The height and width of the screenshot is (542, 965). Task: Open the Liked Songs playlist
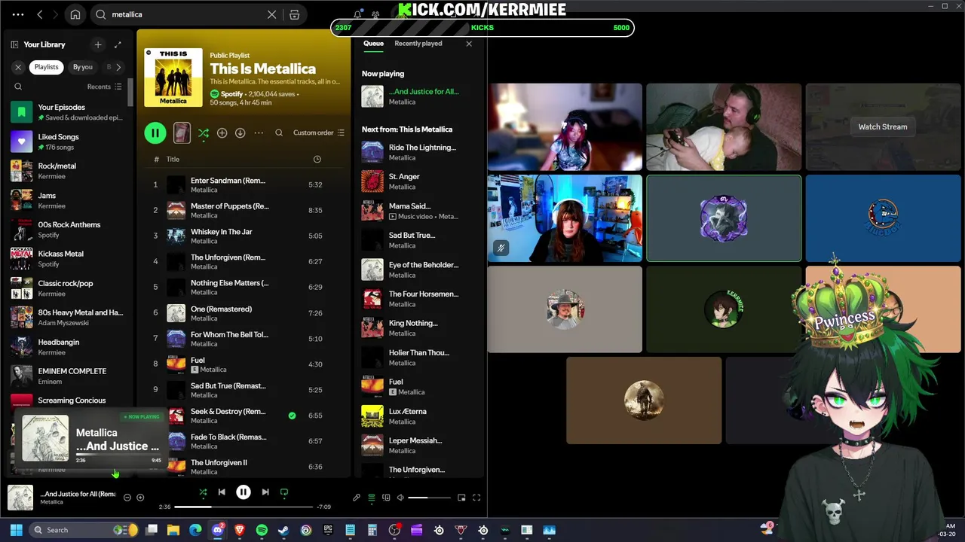pyautogui.click(x=69, y=142)
